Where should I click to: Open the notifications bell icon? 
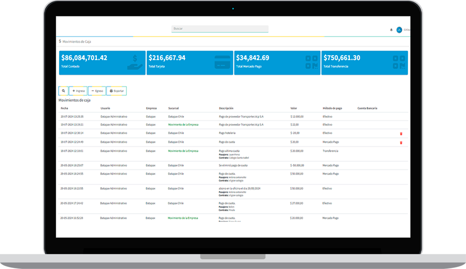[391, 30]
